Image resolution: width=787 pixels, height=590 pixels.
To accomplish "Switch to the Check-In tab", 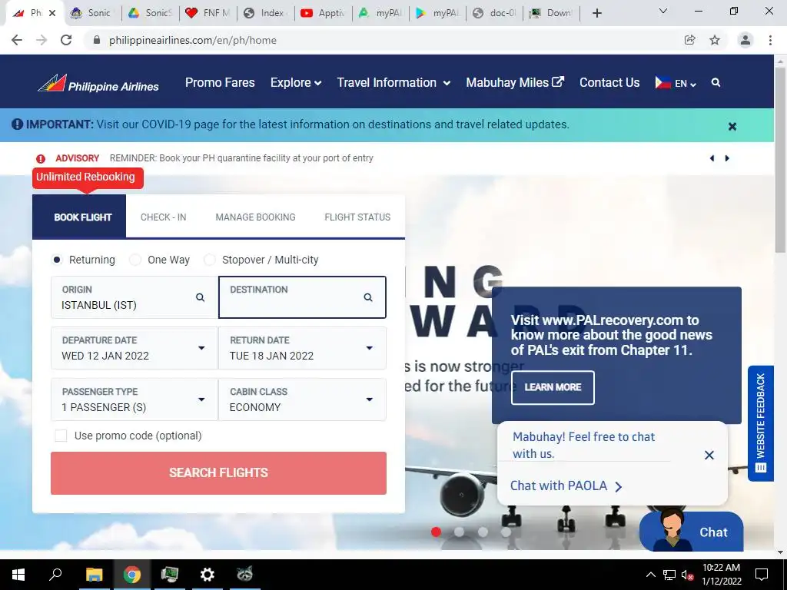I will [x=163, y=217].
